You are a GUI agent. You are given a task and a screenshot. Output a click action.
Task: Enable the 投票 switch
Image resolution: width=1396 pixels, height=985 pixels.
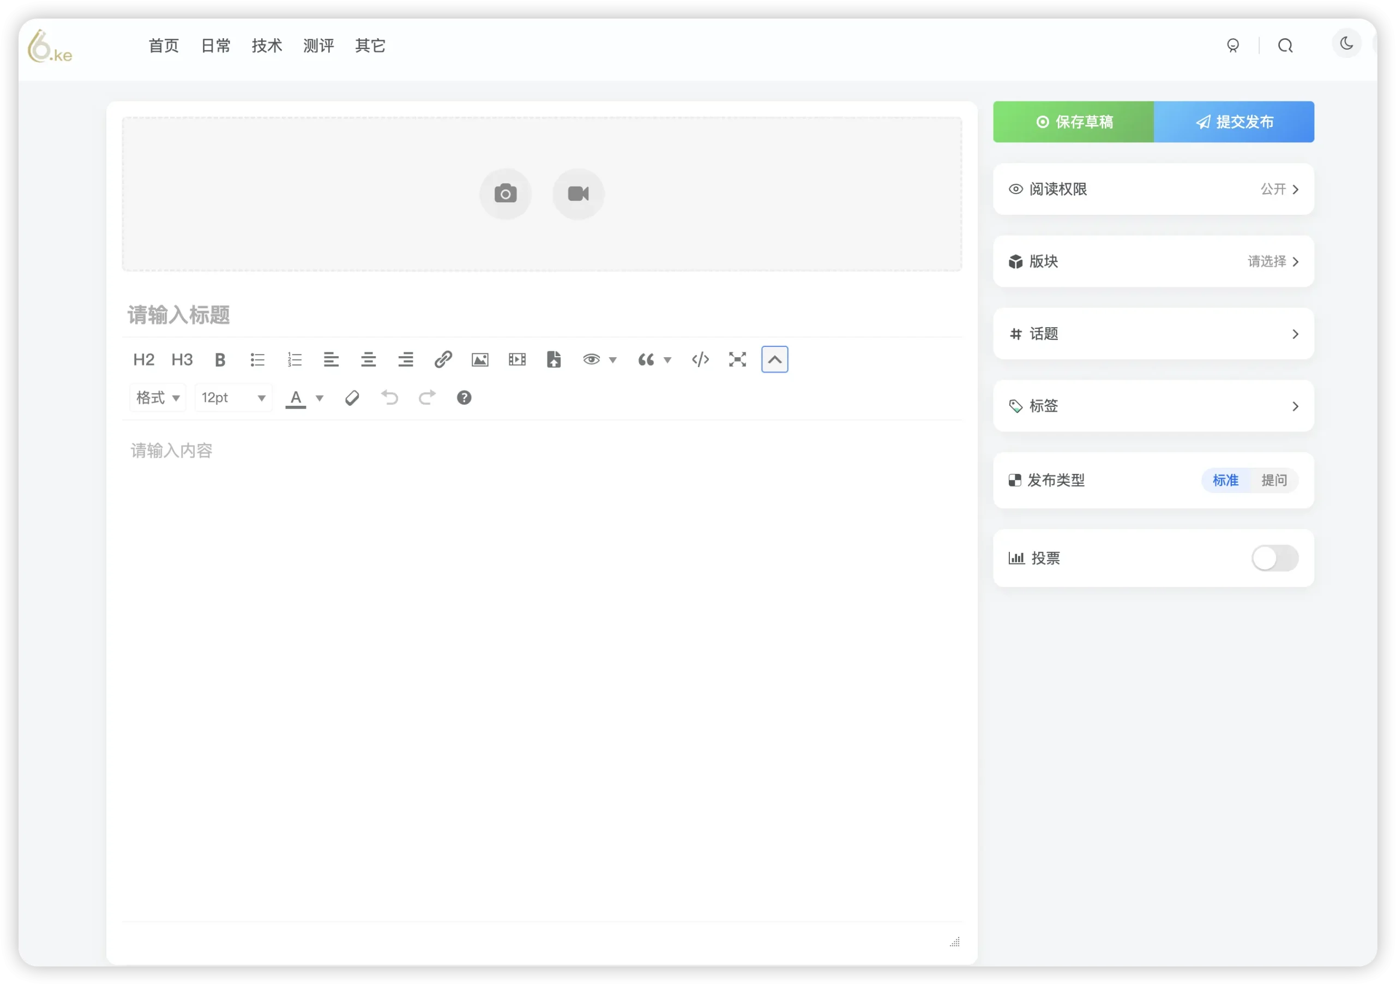[x=1275, y=558]
